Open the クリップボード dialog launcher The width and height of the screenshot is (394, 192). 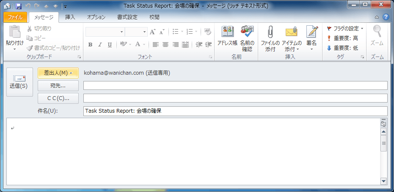click(x=80, y=57)
